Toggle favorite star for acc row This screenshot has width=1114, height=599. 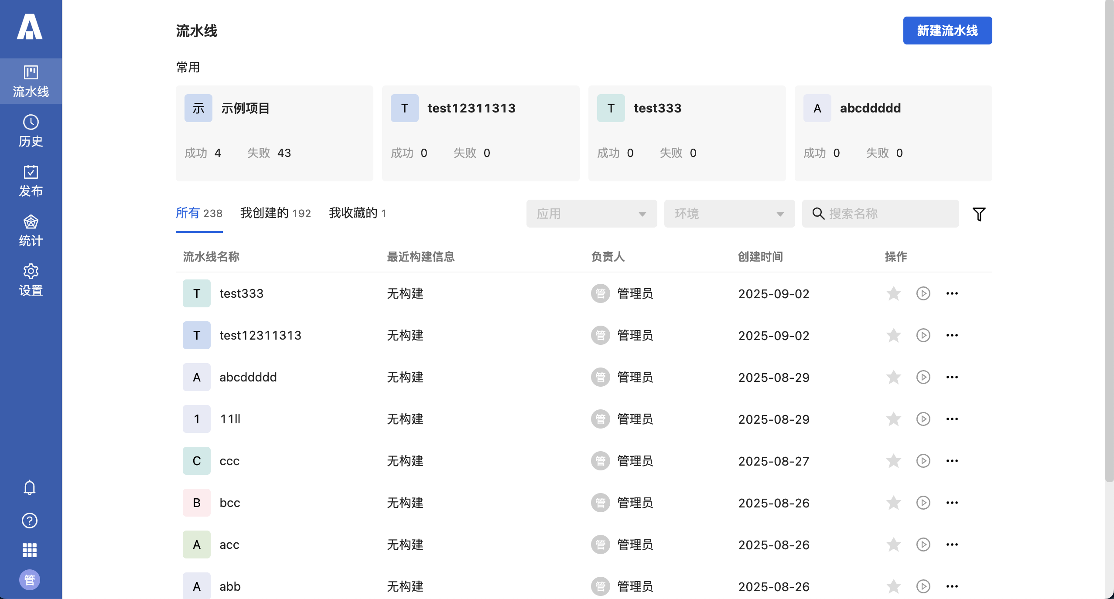893,545
